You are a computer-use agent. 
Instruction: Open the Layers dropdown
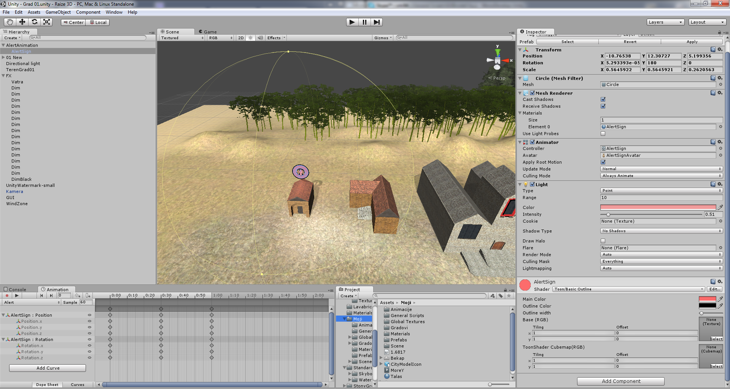[665, 22]
